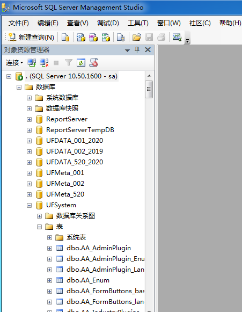Image resolution: width=242 pixels, height=312 pixels.
Task: Select the dbo.AA_AdminPlugin table
Action: [x=99, y=248]
